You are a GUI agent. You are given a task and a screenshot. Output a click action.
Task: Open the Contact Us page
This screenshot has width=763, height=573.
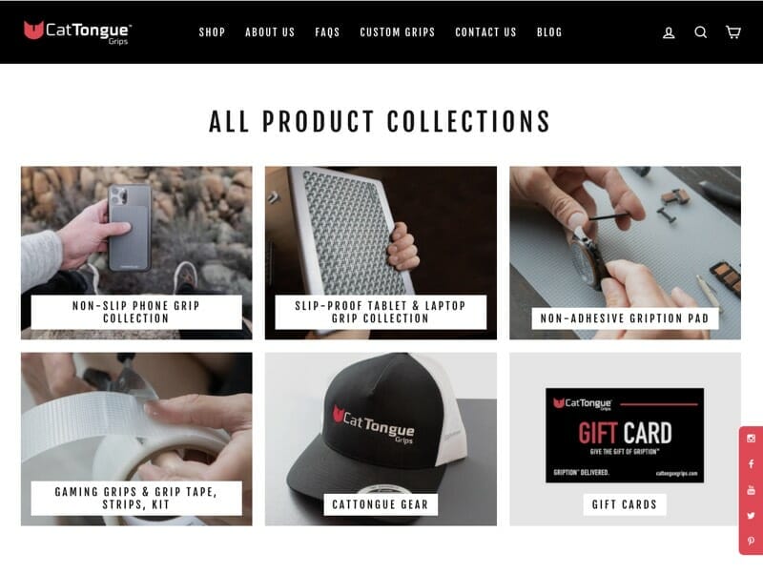pos(485,32)
